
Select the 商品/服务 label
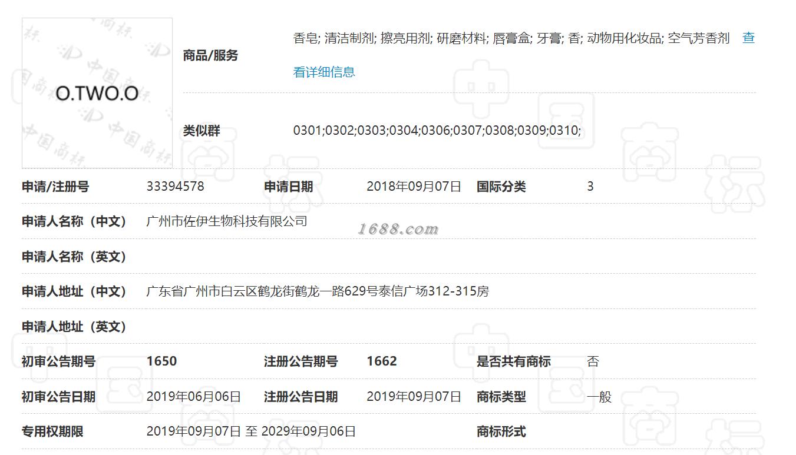(x=210, y=55)
